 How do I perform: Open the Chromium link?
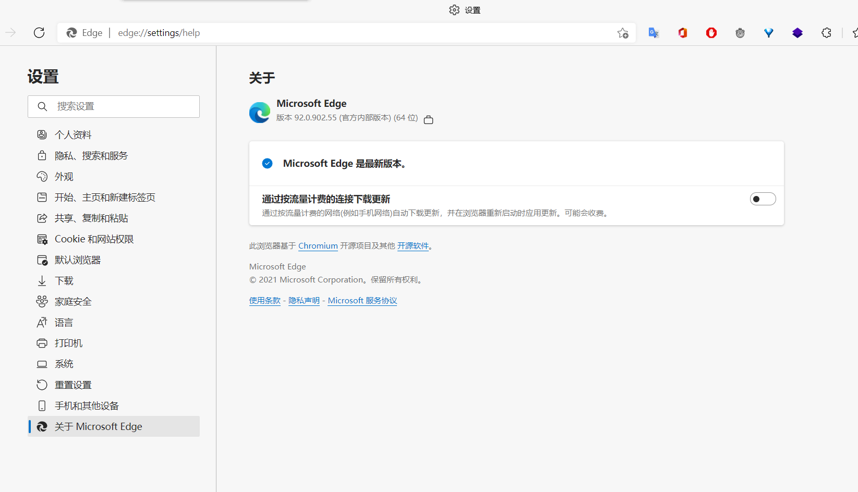tap(318, 245)
